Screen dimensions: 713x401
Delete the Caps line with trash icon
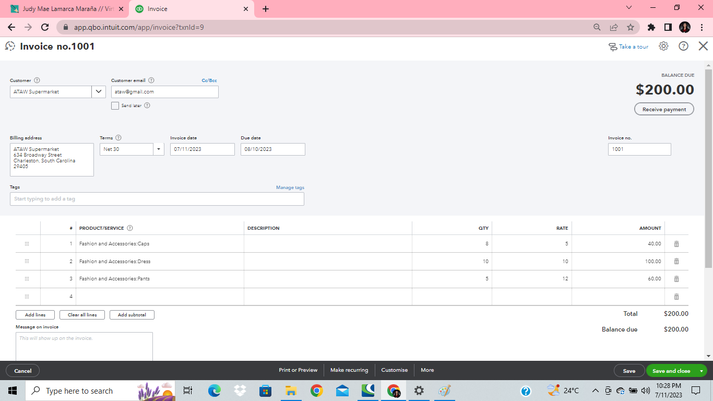[676, 244]
